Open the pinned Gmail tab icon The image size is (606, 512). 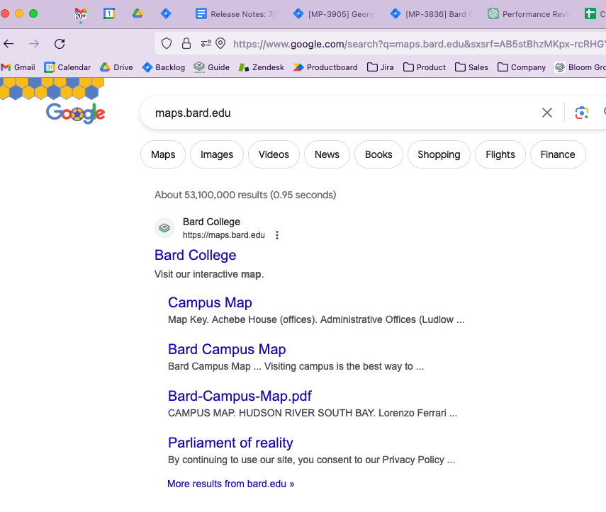(81, 14)
